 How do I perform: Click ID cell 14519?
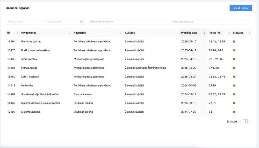coord(11,85)
